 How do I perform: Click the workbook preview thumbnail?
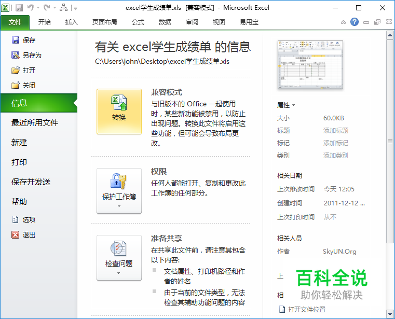pos(310,65)
